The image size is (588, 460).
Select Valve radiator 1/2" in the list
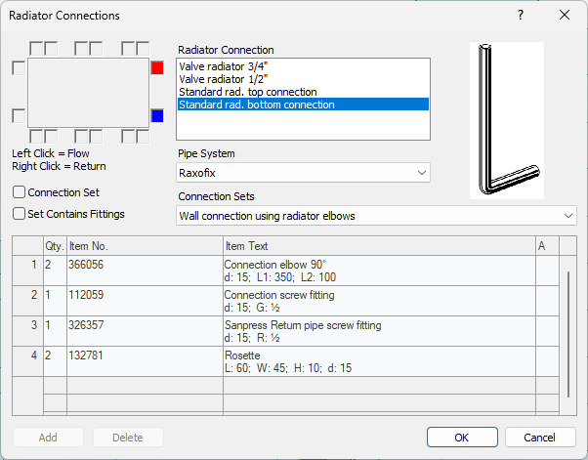coord(303,79)
